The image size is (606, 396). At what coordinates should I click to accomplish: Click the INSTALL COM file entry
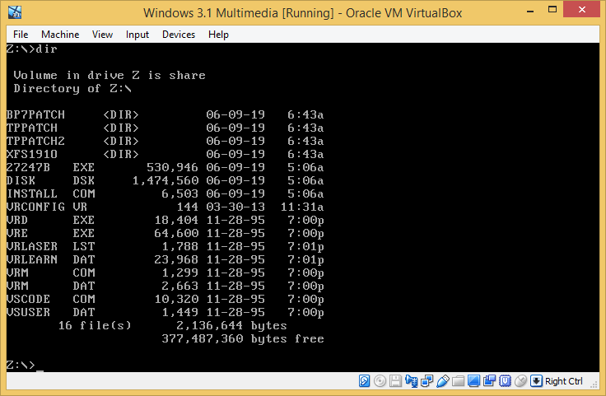(165, 193)
